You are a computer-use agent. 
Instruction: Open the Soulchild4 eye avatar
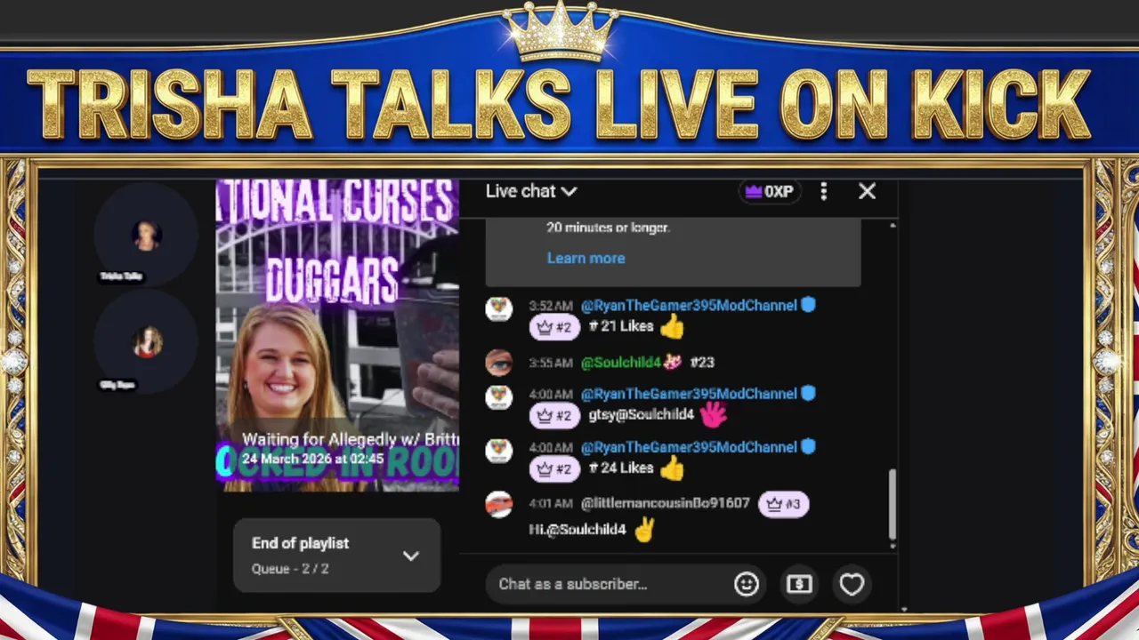coord(498,362)
